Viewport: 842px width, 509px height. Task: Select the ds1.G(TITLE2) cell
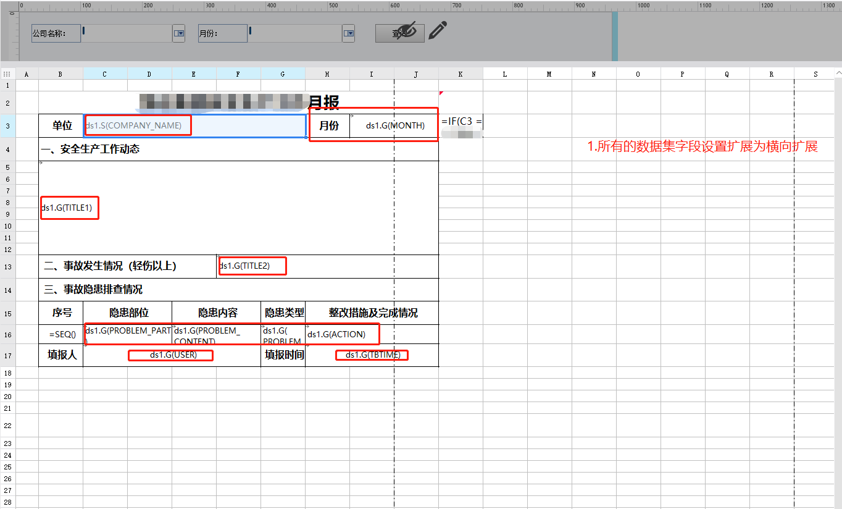click(x=328, y=266)
